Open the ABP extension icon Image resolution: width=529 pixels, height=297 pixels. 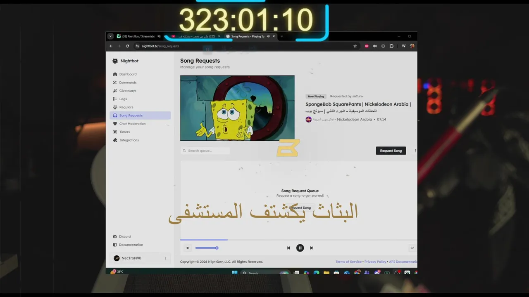click(x=367, y=46)
